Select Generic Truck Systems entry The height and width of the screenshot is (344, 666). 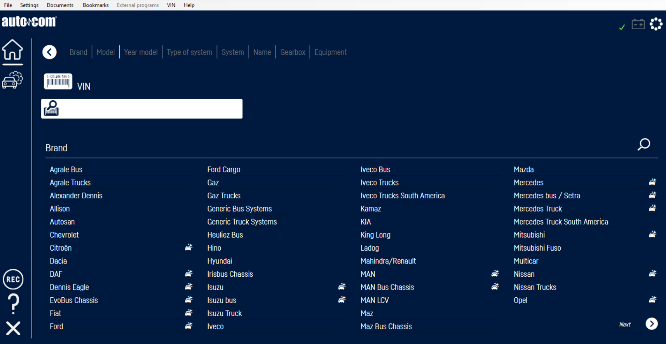click(x=242, y=222)
